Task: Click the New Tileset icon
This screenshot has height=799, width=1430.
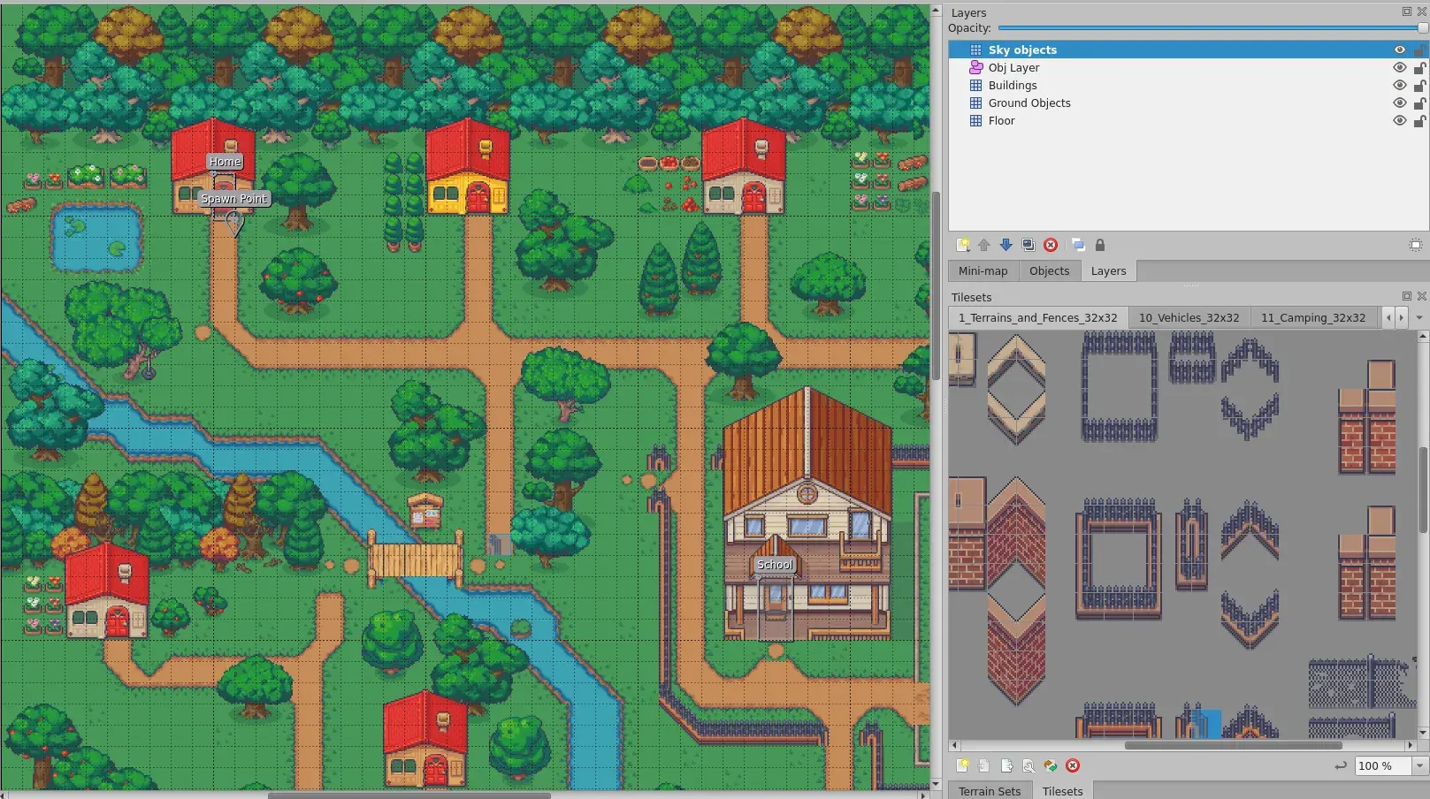Action: [962, 765]
